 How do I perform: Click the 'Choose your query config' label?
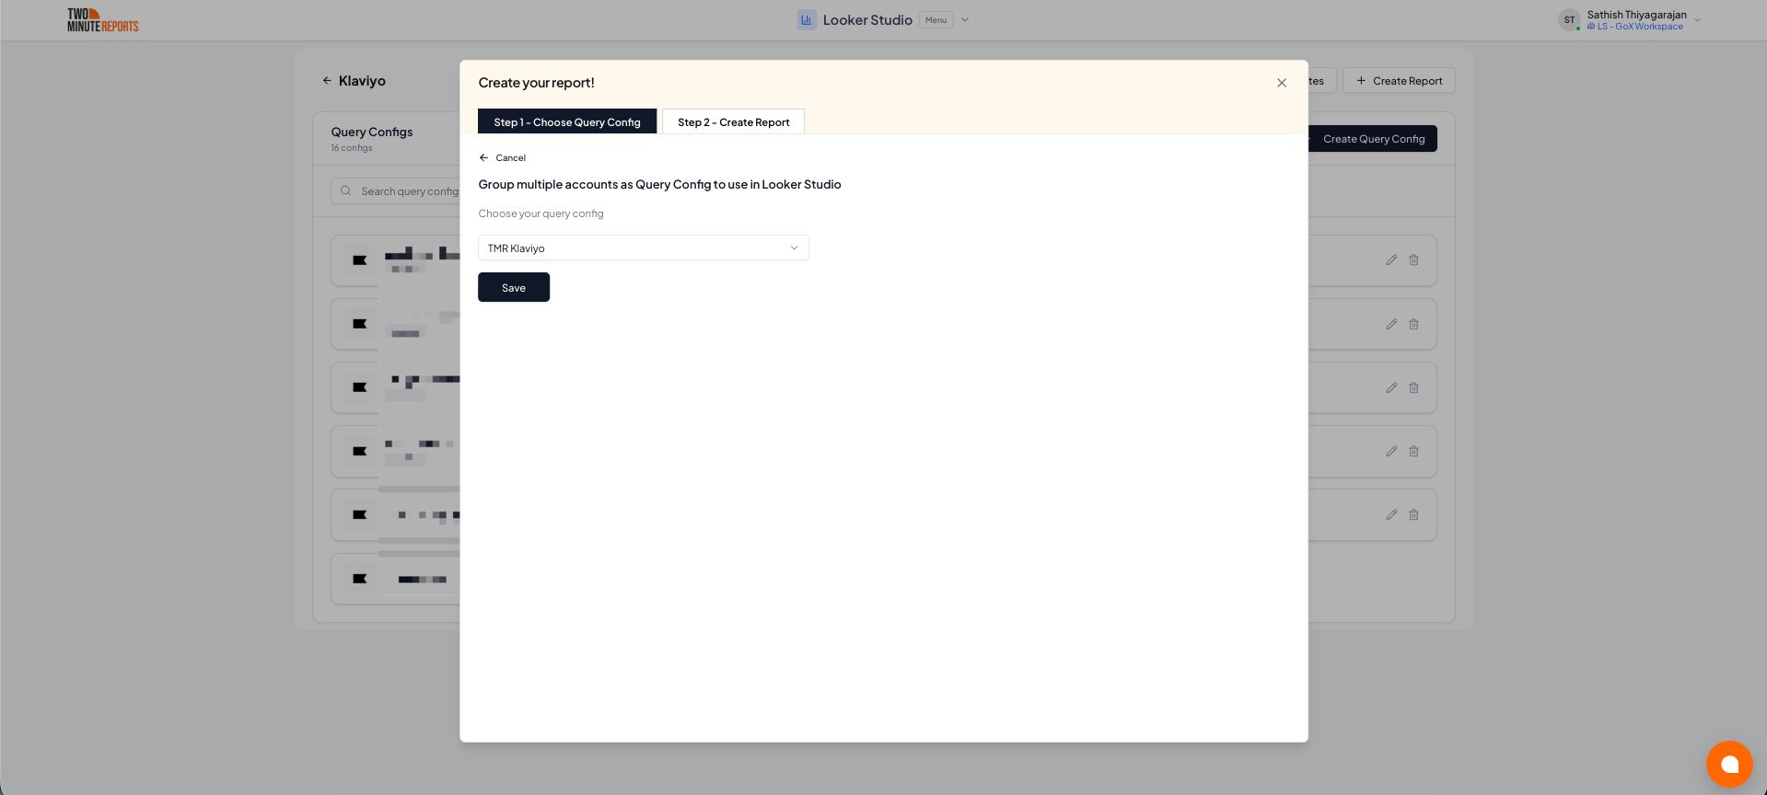coord(541,213)
